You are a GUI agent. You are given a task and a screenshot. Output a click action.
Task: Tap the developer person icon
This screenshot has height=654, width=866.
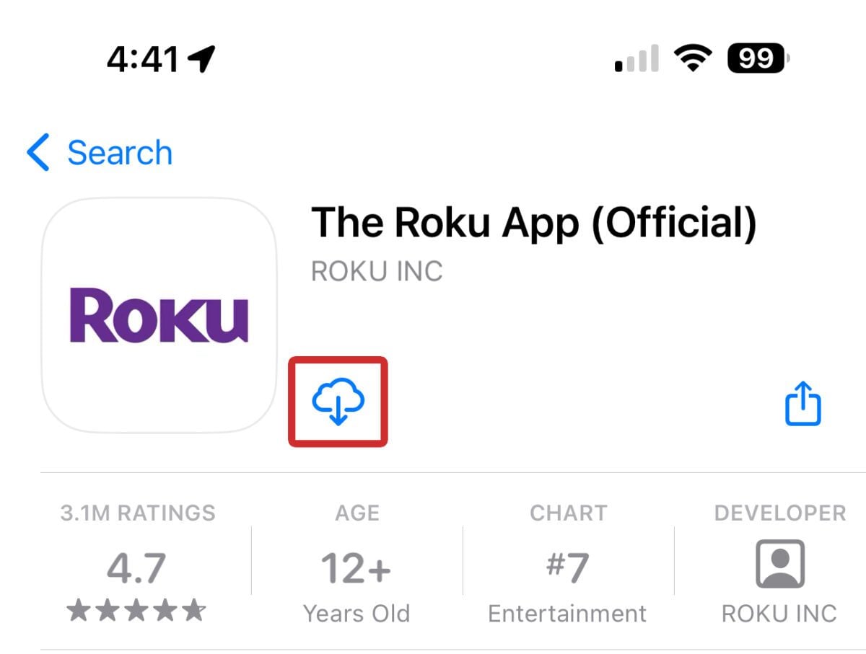click(x=779, y=564)
